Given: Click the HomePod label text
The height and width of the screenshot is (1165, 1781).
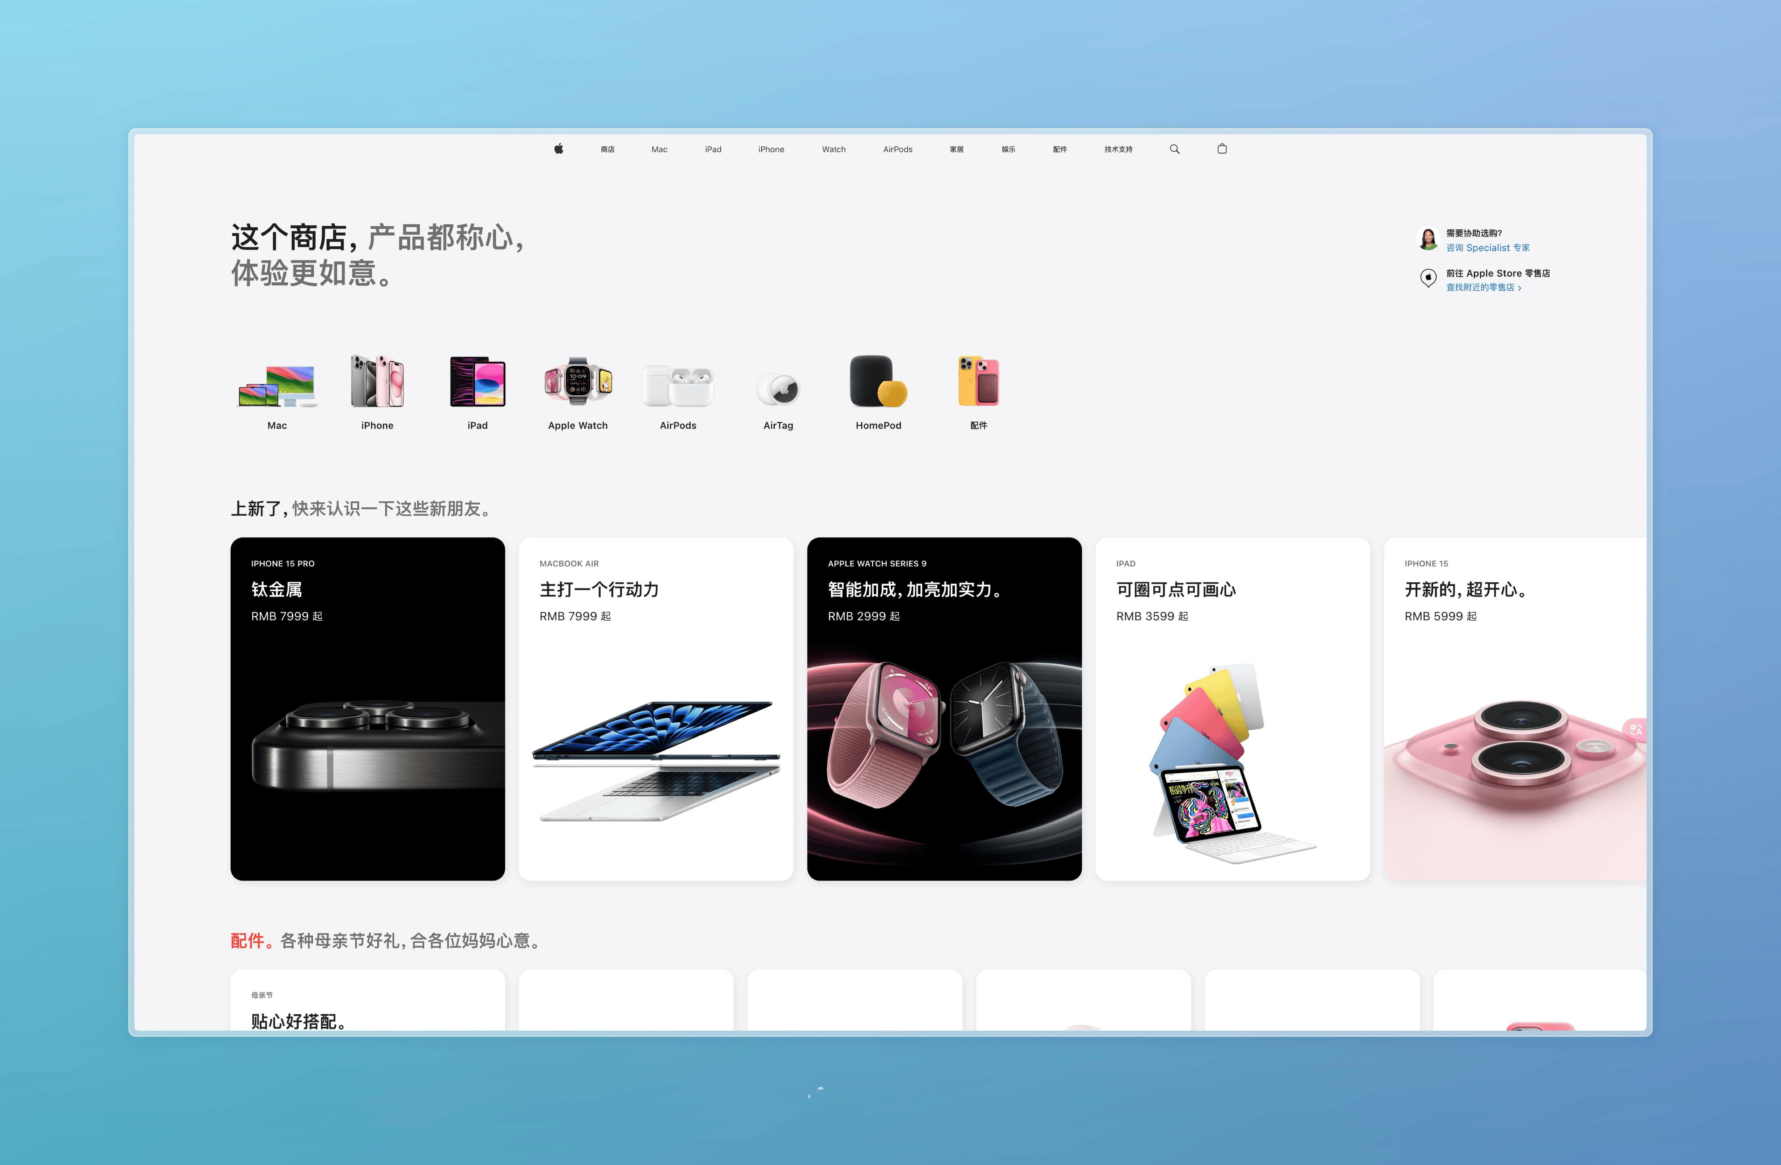Looking at the screenshot, I should (879, 425).
